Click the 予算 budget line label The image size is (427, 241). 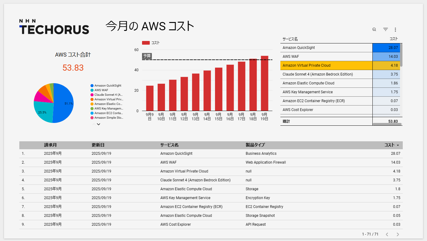pos(147,56)
